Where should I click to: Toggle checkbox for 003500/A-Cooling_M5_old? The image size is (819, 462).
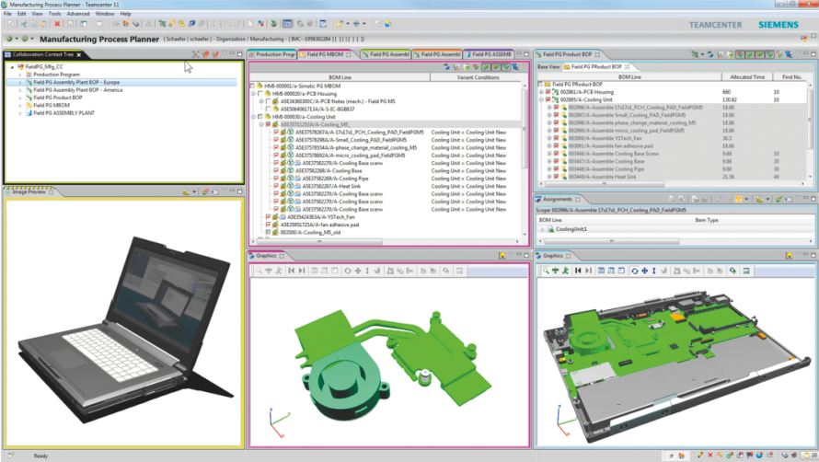268,232
